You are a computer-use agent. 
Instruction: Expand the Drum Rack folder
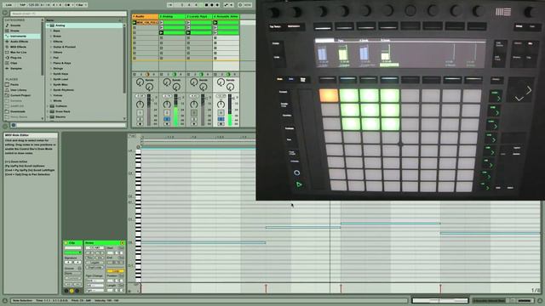click(48, 111)
